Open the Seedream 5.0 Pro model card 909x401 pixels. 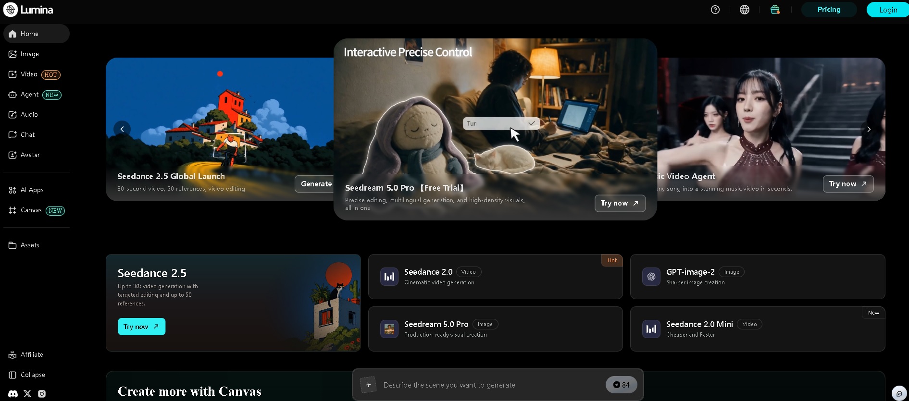pos(495,329)
